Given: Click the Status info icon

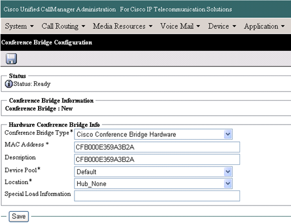Looking at the screenshot, I should click(x=8, y=84).
